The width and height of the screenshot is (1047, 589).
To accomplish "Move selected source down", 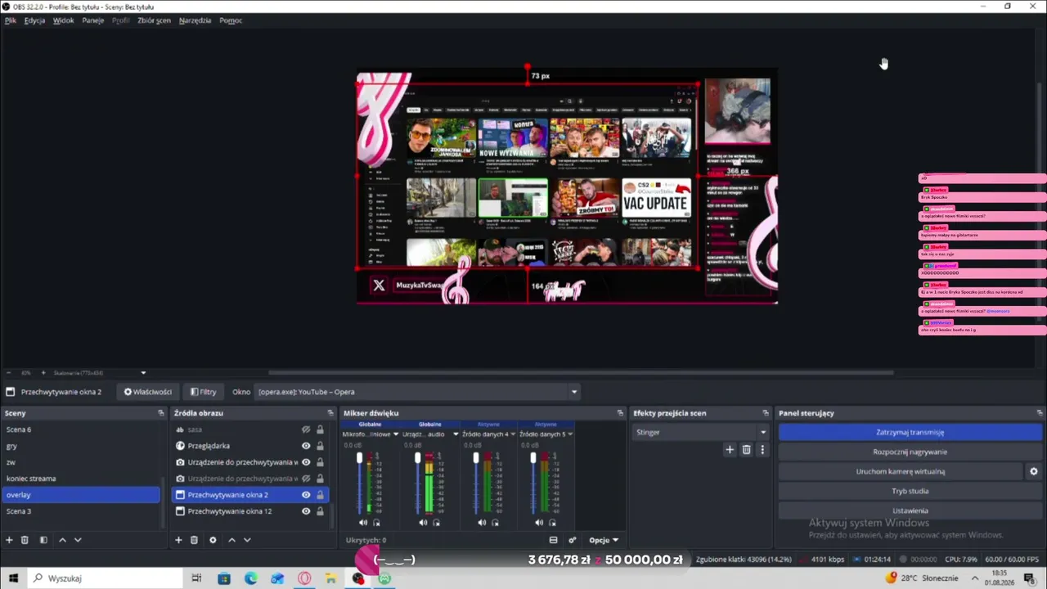I will tap(247, 540).
